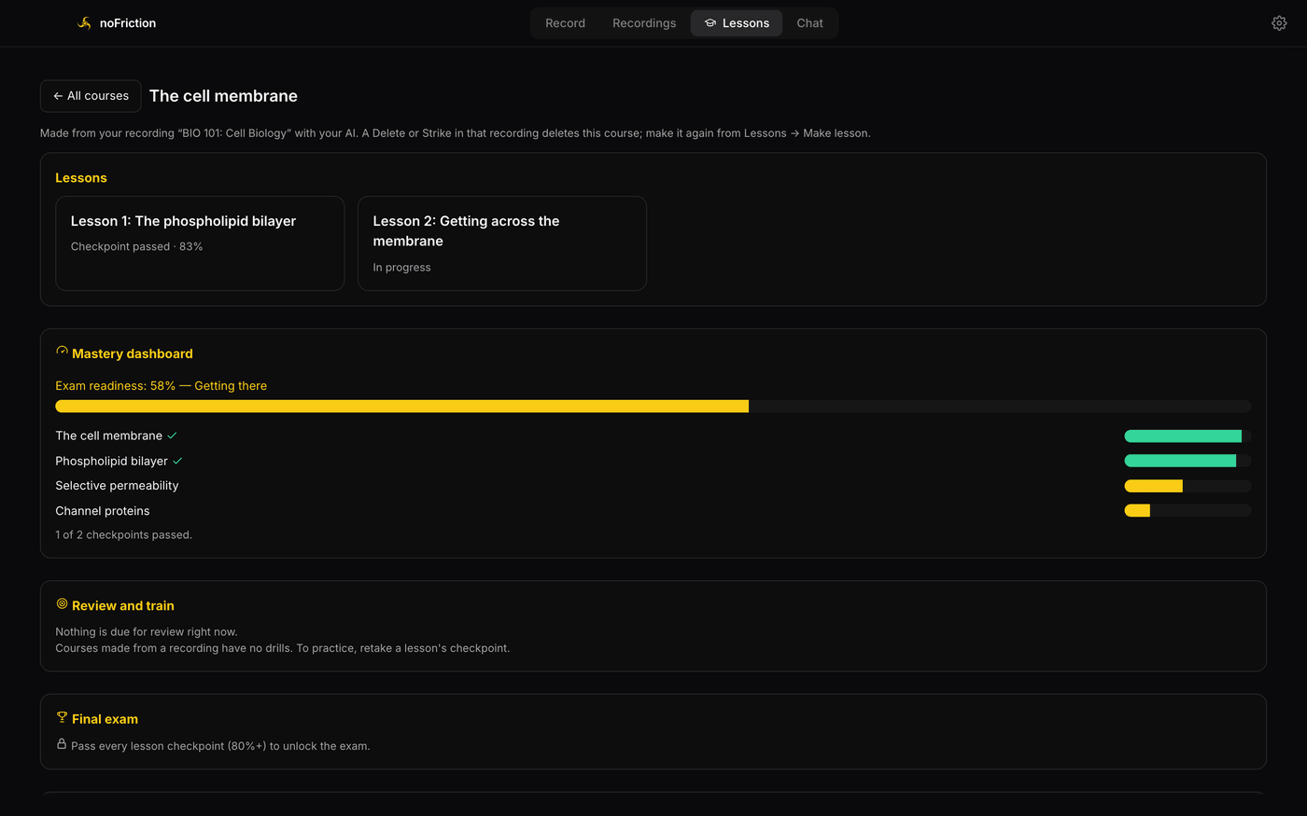Screen dimensions: 1307x816
Task: Switch to the Record tab
Action: [x=565, y=23]
